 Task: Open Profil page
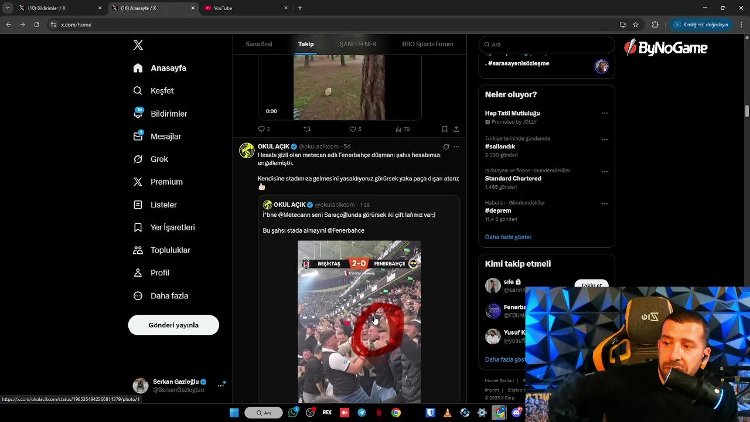(151, 273)
